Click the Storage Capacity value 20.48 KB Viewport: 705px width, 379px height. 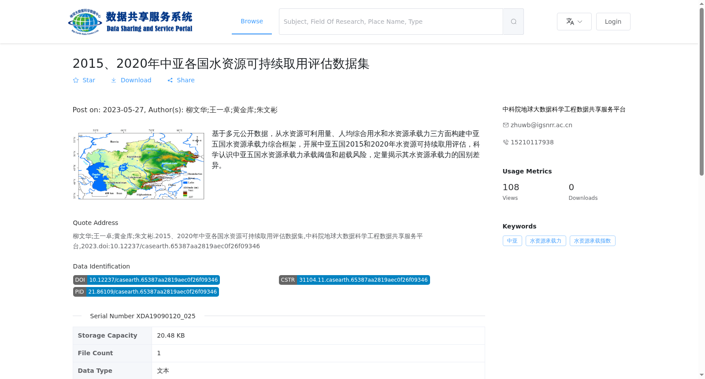click(171, 335)
